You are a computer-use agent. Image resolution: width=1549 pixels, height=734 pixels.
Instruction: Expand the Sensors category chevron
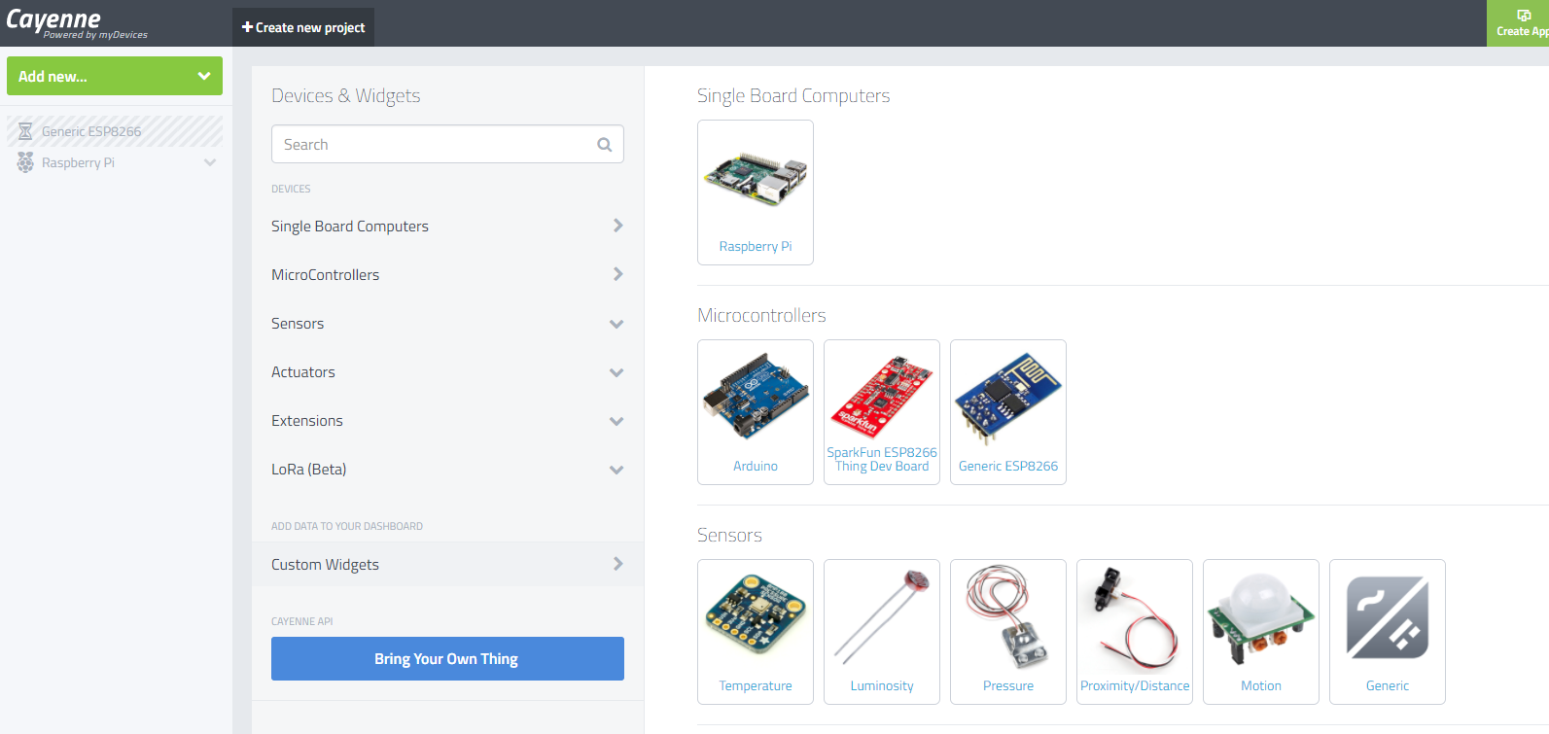point(616,324)
